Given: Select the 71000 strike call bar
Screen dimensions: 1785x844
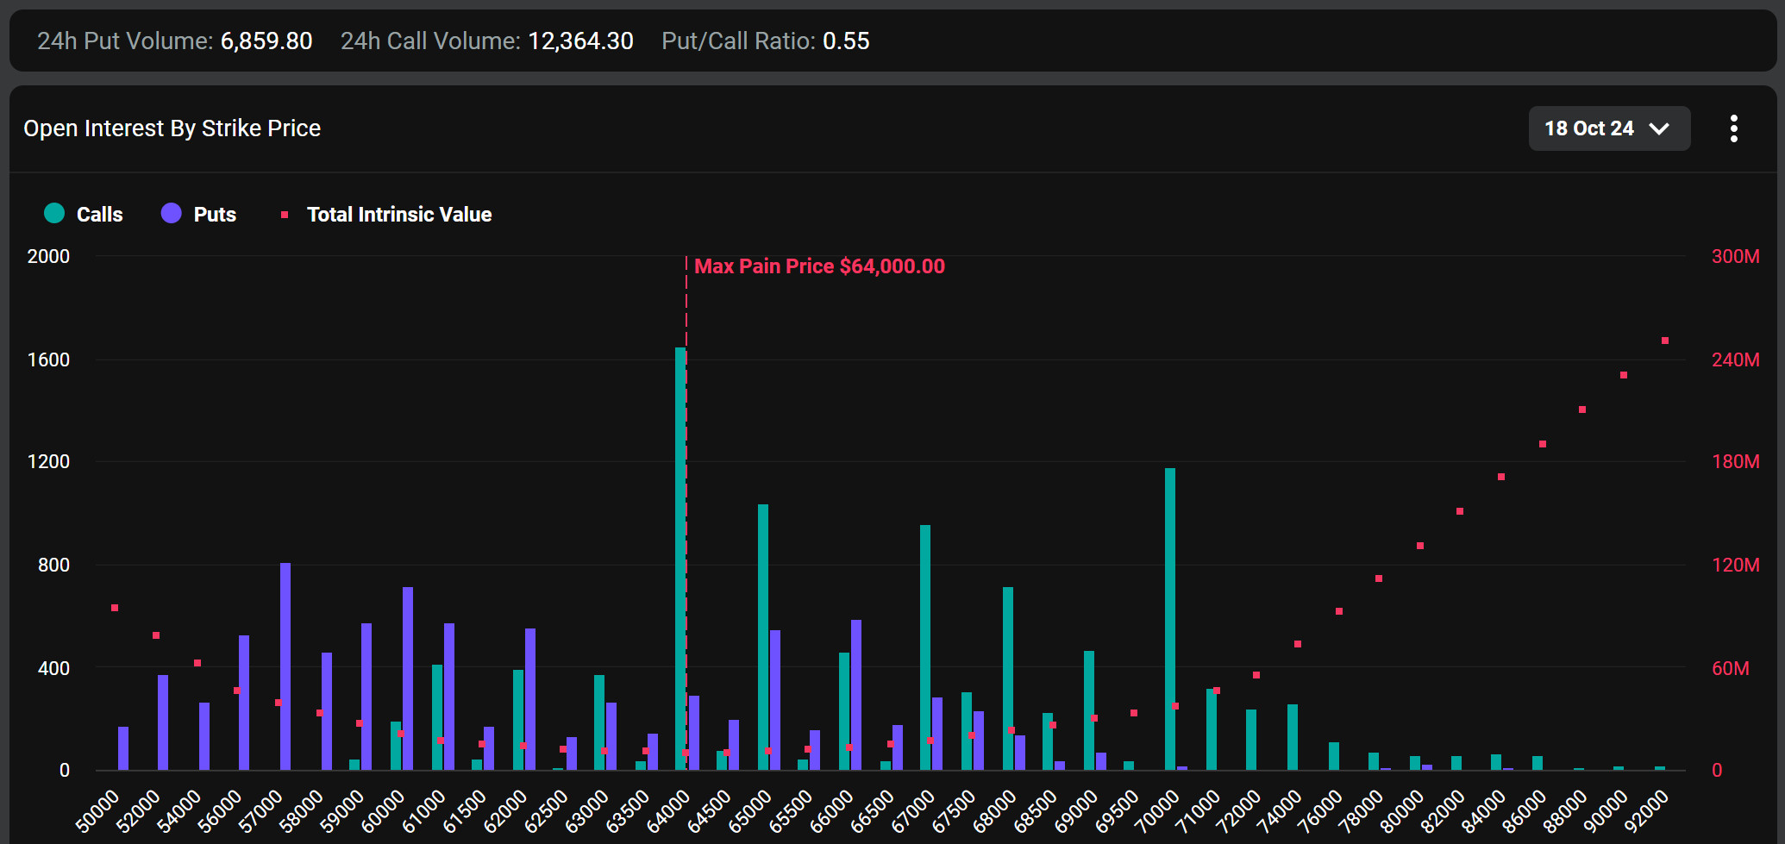Looking at the screenshot, I should point(1212,729).
